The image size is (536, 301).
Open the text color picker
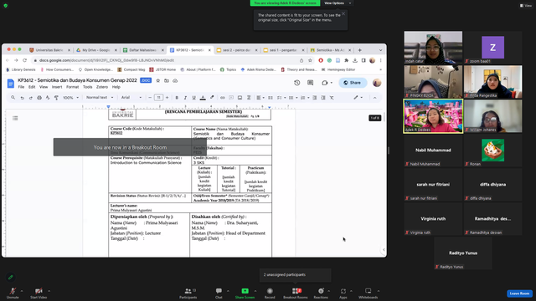[203, 98]
